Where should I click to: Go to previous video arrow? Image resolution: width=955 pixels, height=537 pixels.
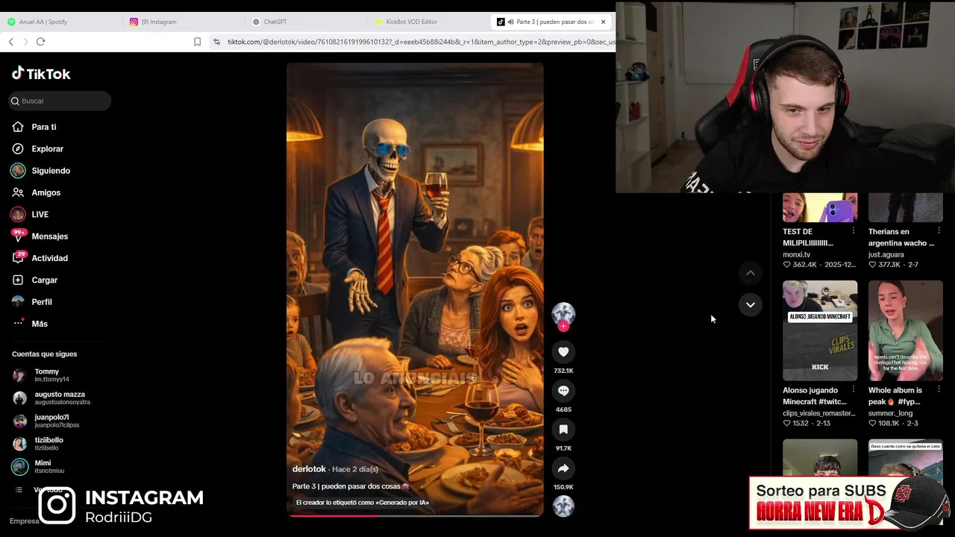(x=751, y=273)
